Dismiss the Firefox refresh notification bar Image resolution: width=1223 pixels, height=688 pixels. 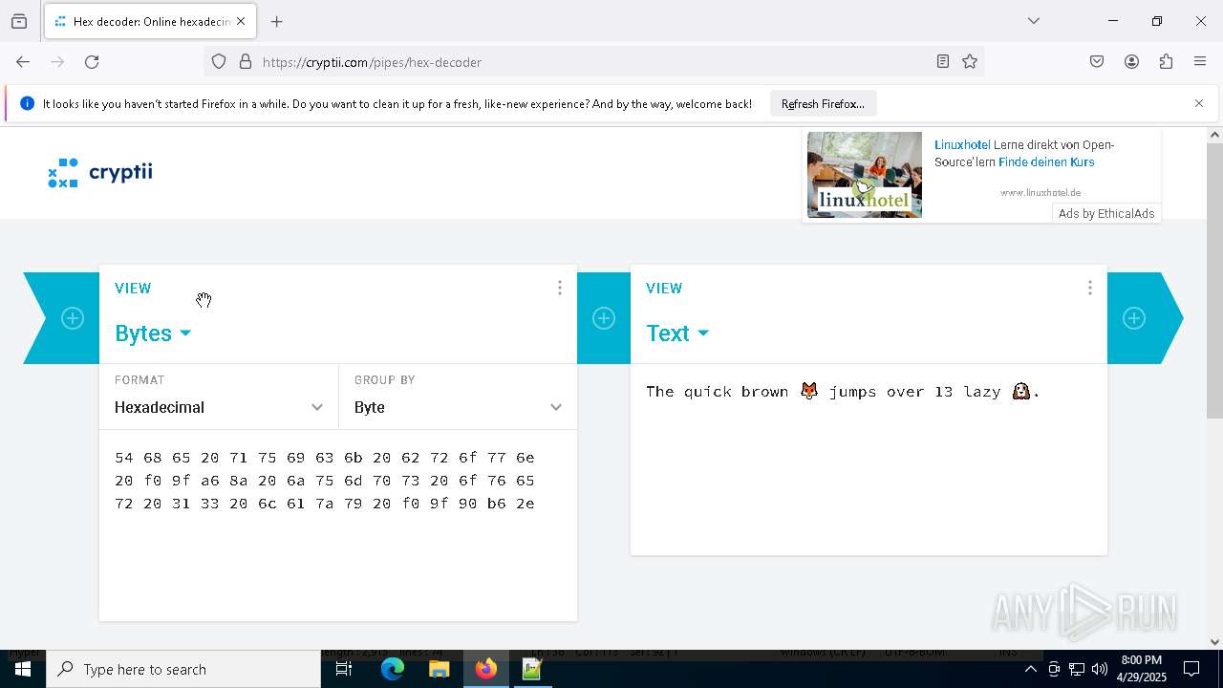pos(1199,103)
